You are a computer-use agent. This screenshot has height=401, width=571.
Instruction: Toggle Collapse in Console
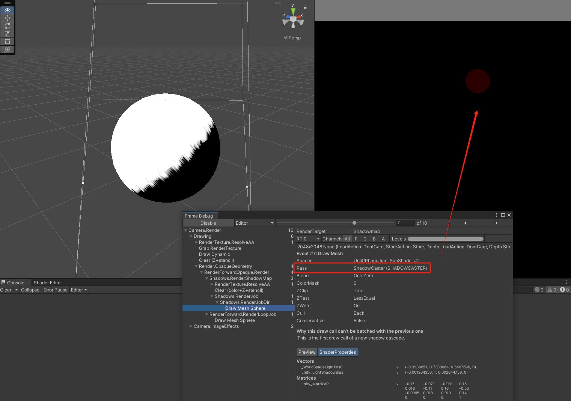(30, 290)
